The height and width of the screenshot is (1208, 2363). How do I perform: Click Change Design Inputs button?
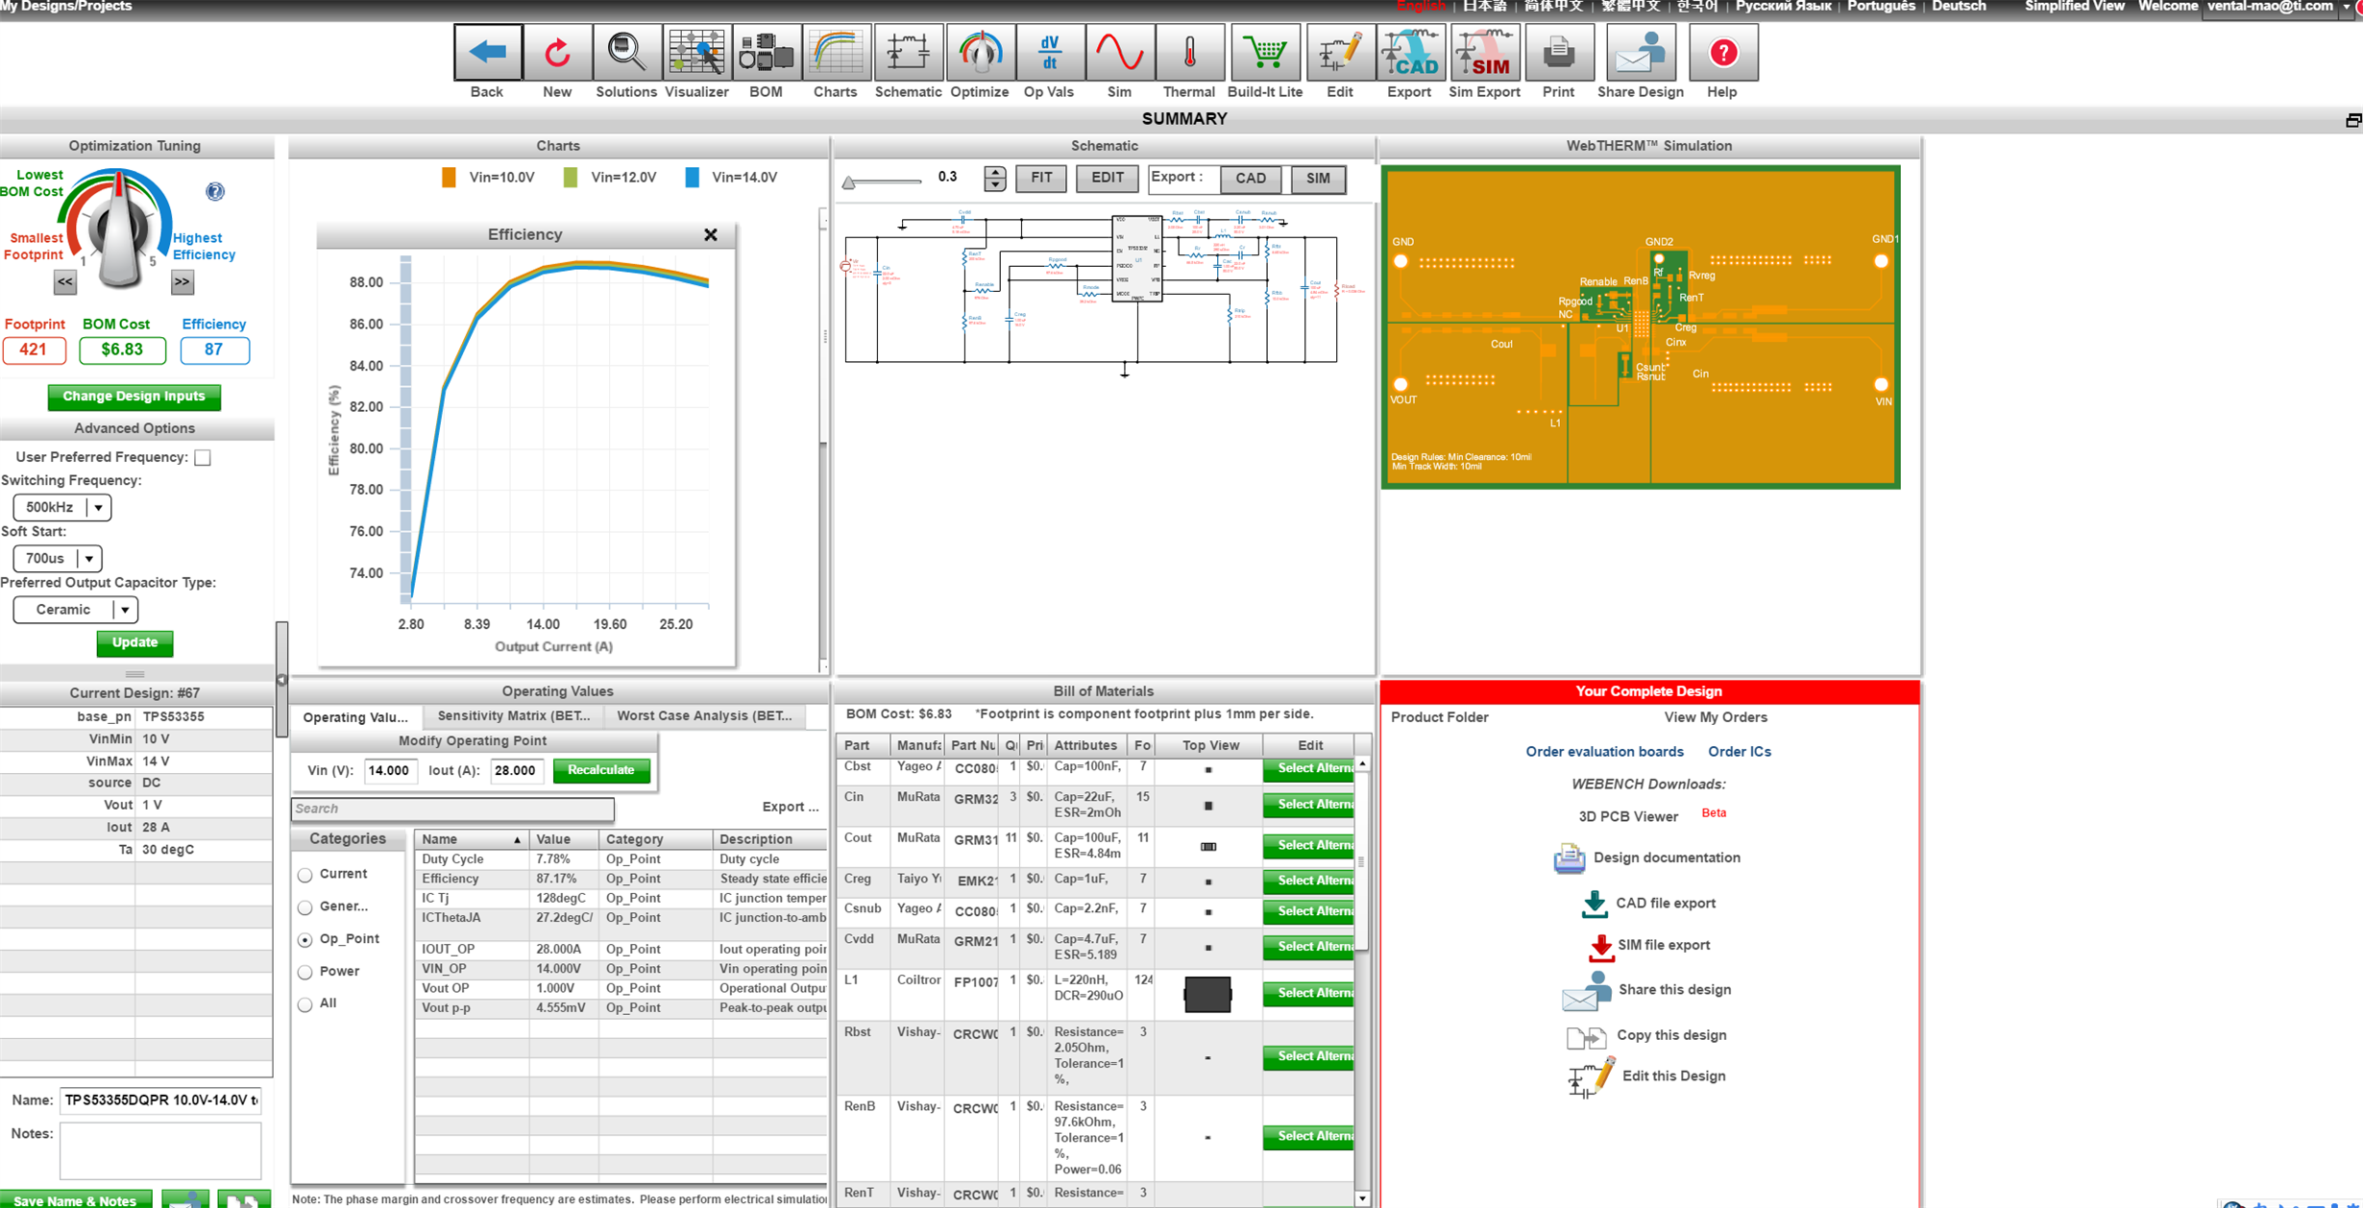[134, 397]
